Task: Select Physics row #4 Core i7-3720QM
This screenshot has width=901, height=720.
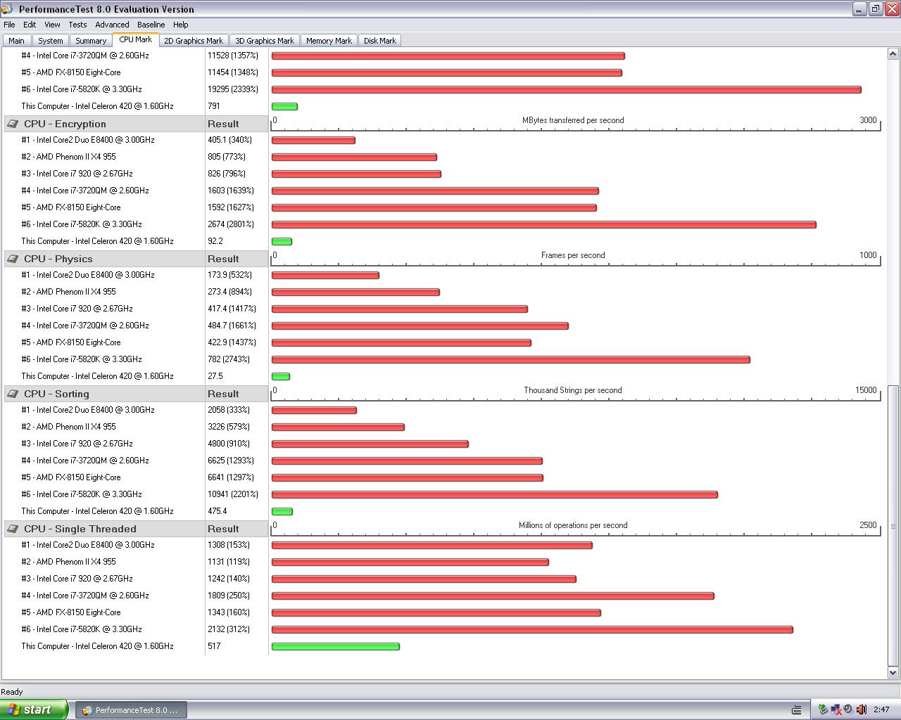Action: pos(85,326)
